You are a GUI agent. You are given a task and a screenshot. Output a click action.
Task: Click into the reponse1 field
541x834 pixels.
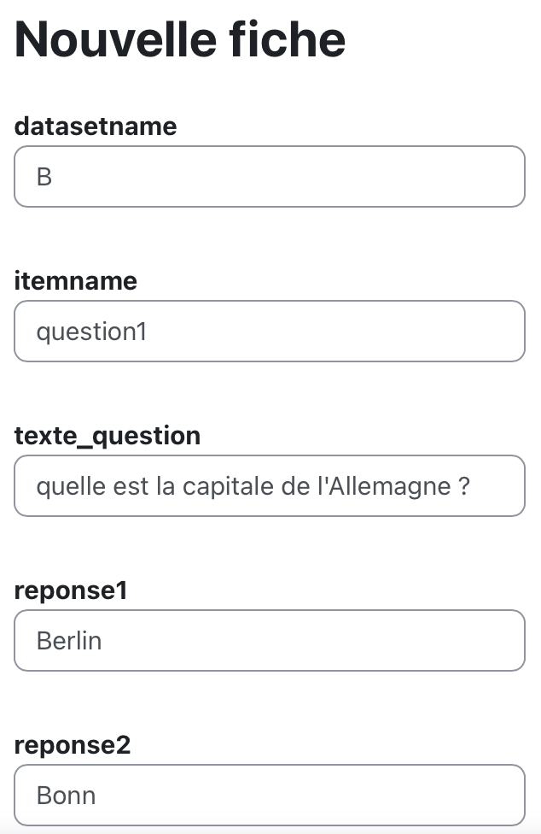pyautogui.click(x=269, y=641)
